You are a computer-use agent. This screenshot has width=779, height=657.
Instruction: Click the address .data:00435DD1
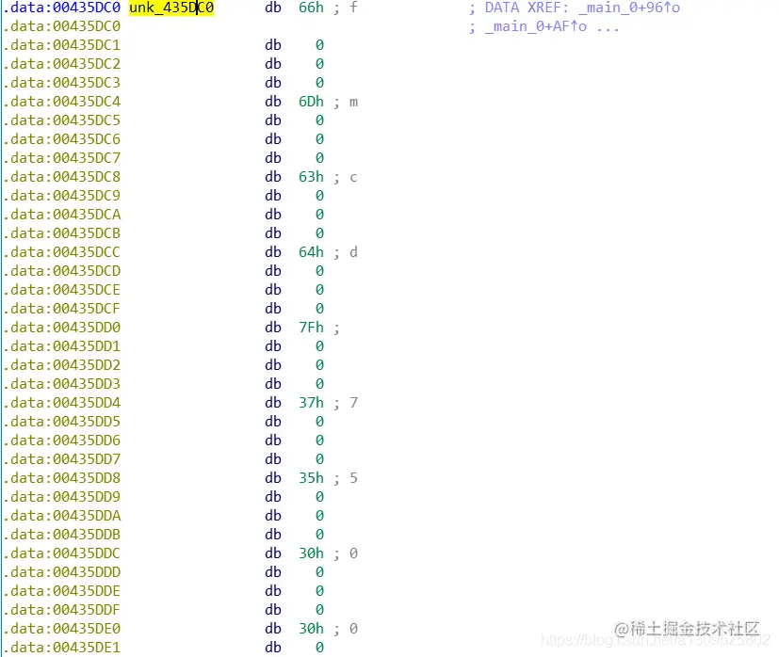pyautogui.click(x=61, y=346)
